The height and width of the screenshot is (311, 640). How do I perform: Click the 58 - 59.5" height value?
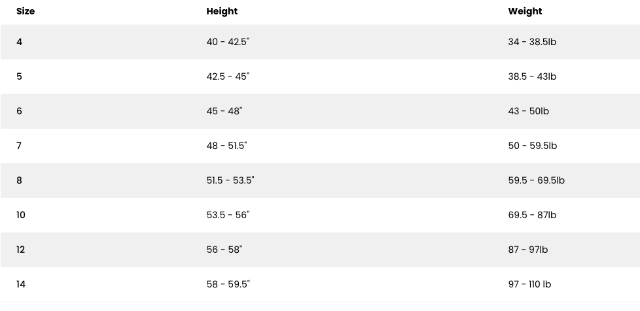click(x=228, y=284)
